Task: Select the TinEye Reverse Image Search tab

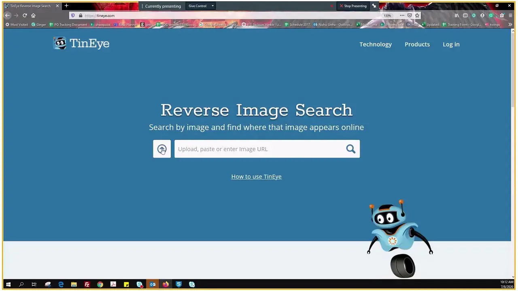Action: click(x=32, y=6)
